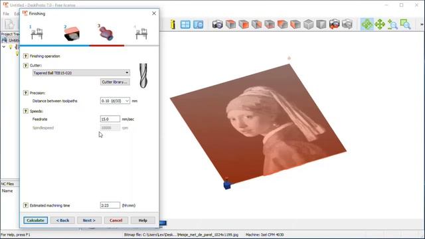Expand the toolbar overflow chevron
Screen dimensions: 425x239
(x=422, y=25)
